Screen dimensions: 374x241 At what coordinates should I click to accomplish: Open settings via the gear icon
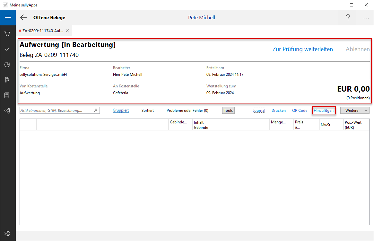pos(8,233)
